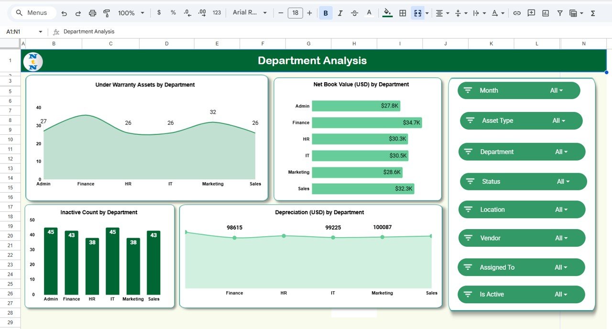Click the text color swatch
The image size is (612, 329).
pos(369,13)
